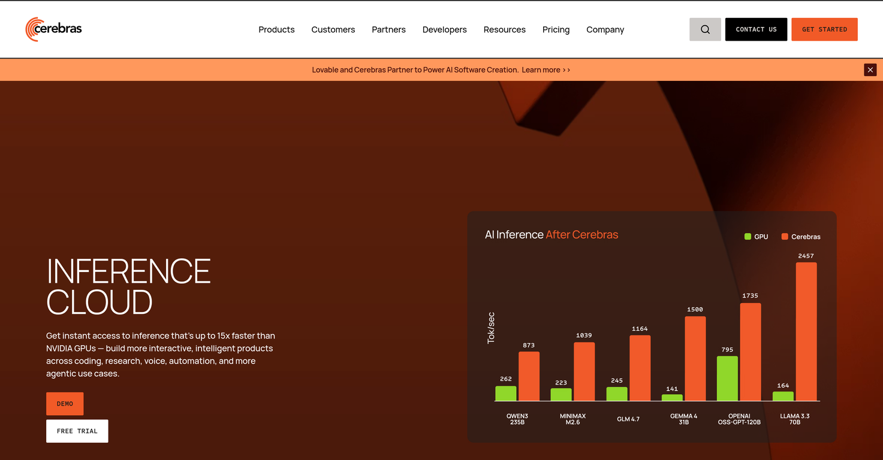This screenshot has width=883, height=460.
Task: Click the GLM 4.7 axis label
Action: click(628, 419)
